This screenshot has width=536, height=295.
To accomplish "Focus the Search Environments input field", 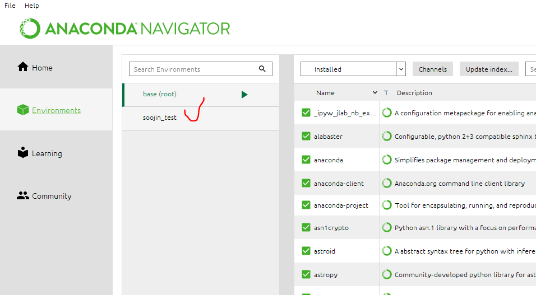I will click(193, 69).
